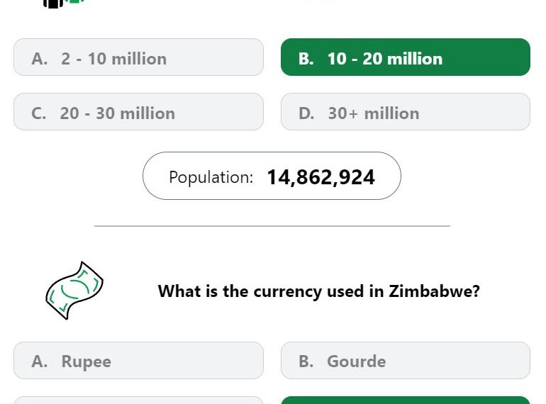Select highlighted answer B, 10 - 20 million
Image resolution: width=546 pixels, height=404 pixels.
tap(406, 57)
